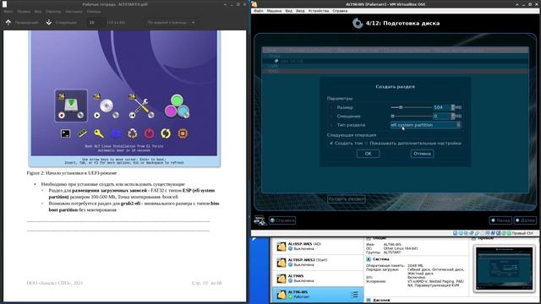The height and width of the screenshot is (304, 541).
Task: Click the Работает status icon under ALT9K-WS
Action: pos(290,296)
